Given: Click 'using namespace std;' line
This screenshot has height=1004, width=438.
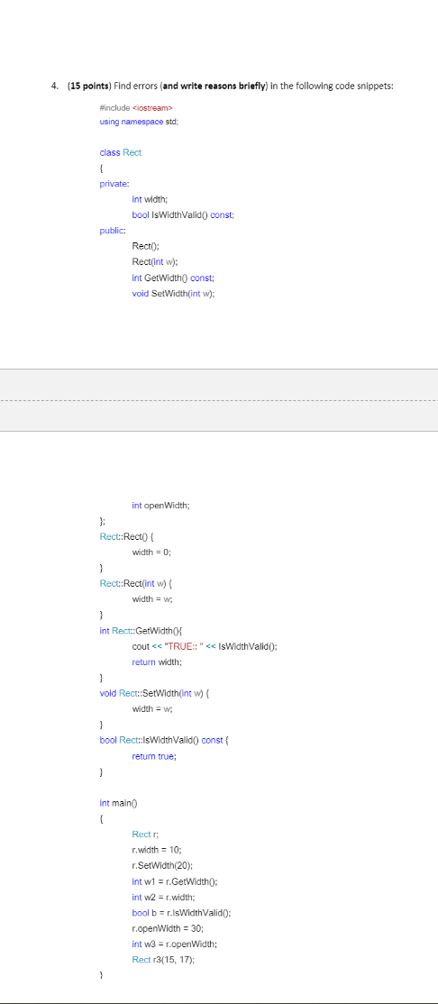Looking at the screenshot, I should 139,121.
